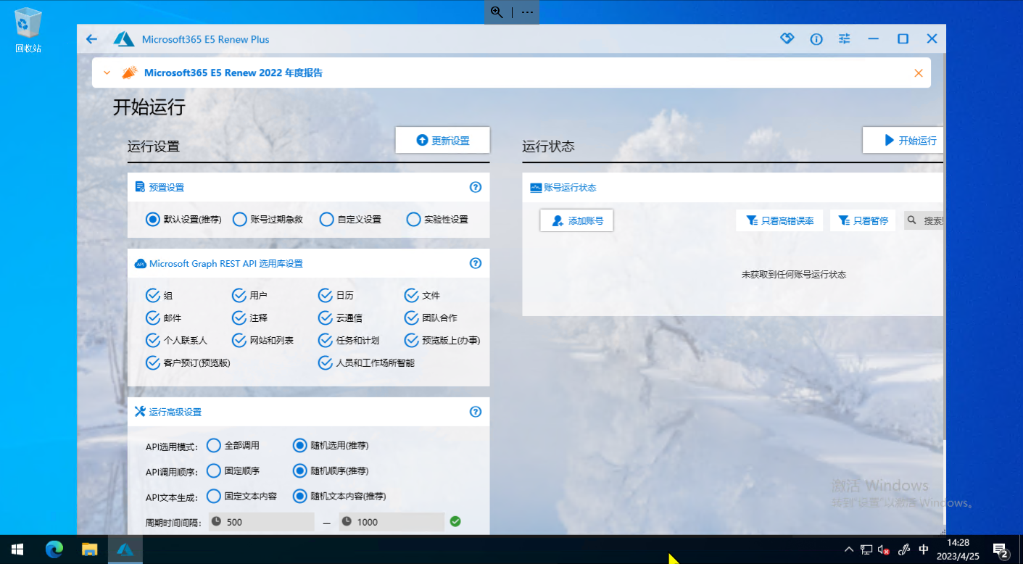Select 全部调用 for API选用模式

233,445
